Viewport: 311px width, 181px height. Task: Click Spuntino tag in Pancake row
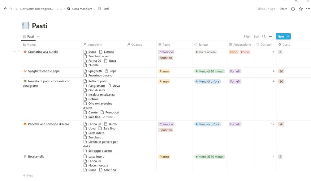pos(166,130)
